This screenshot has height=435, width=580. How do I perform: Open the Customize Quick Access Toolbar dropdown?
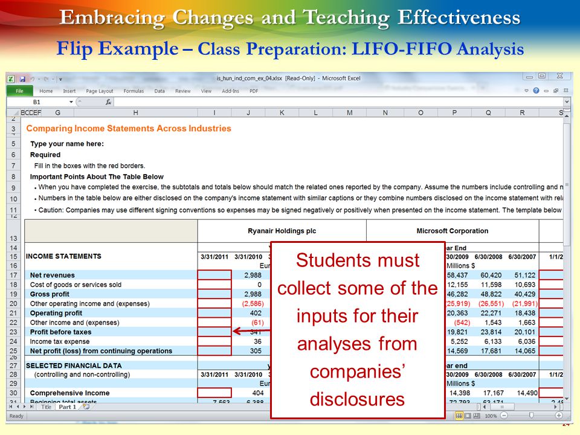(x=60, y=79)
